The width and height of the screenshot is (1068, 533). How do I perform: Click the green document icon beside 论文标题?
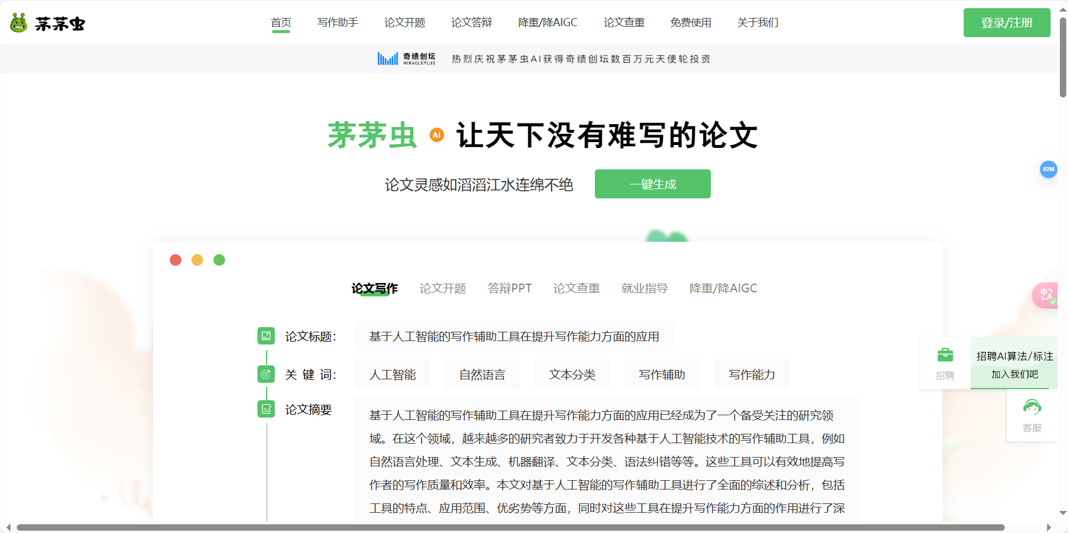[266, 336]
